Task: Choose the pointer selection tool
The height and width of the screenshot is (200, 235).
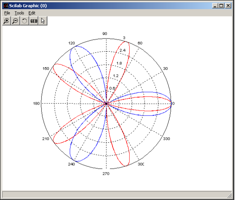Action: point(43,21)
